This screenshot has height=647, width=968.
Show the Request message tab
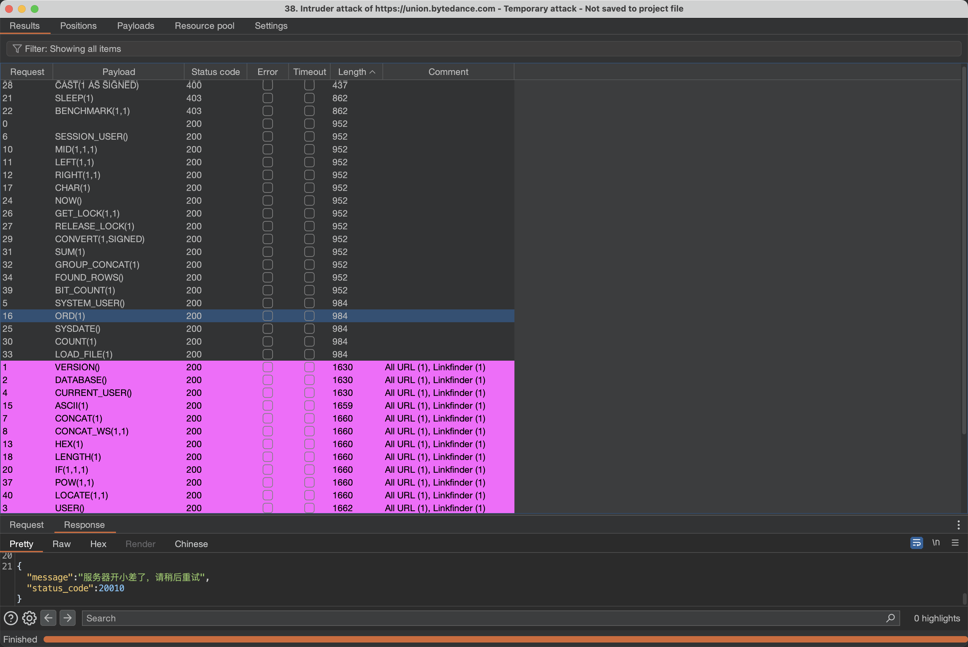tap(26, 524)
